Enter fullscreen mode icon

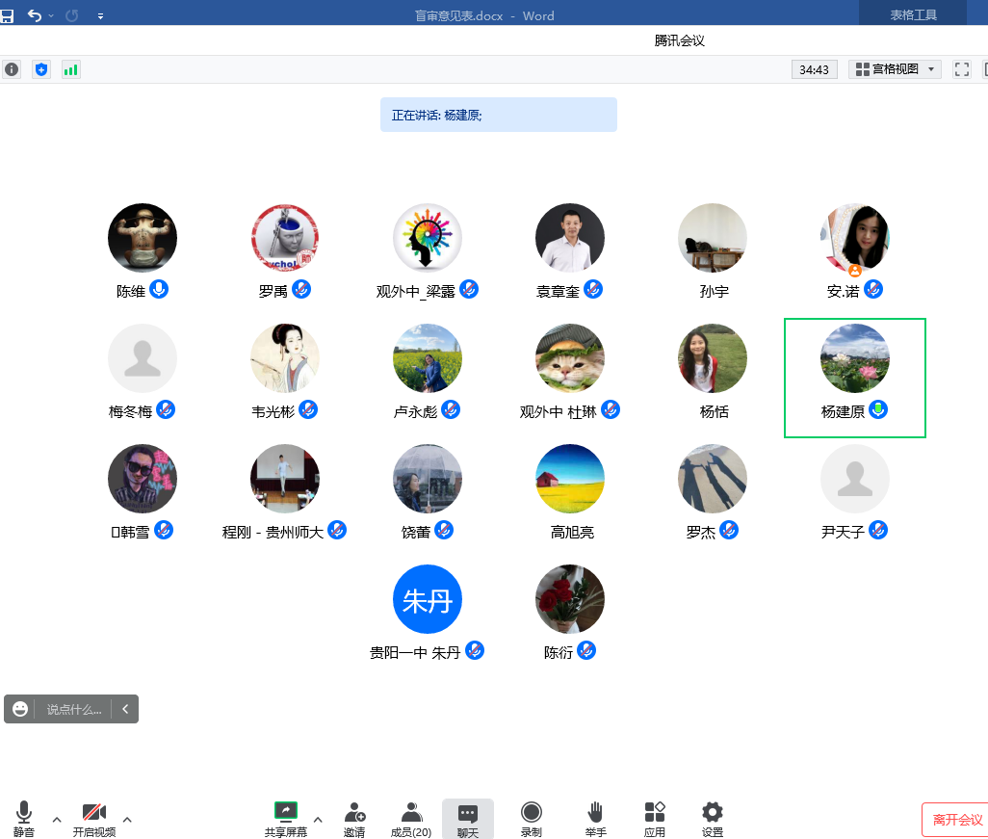coord(962,69)
